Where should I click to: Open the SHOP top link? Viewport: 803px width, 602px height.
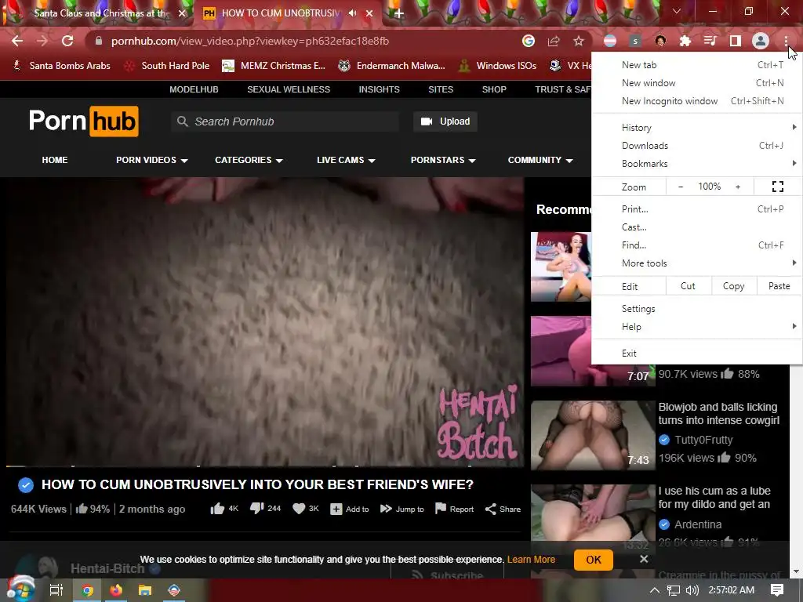494,89
